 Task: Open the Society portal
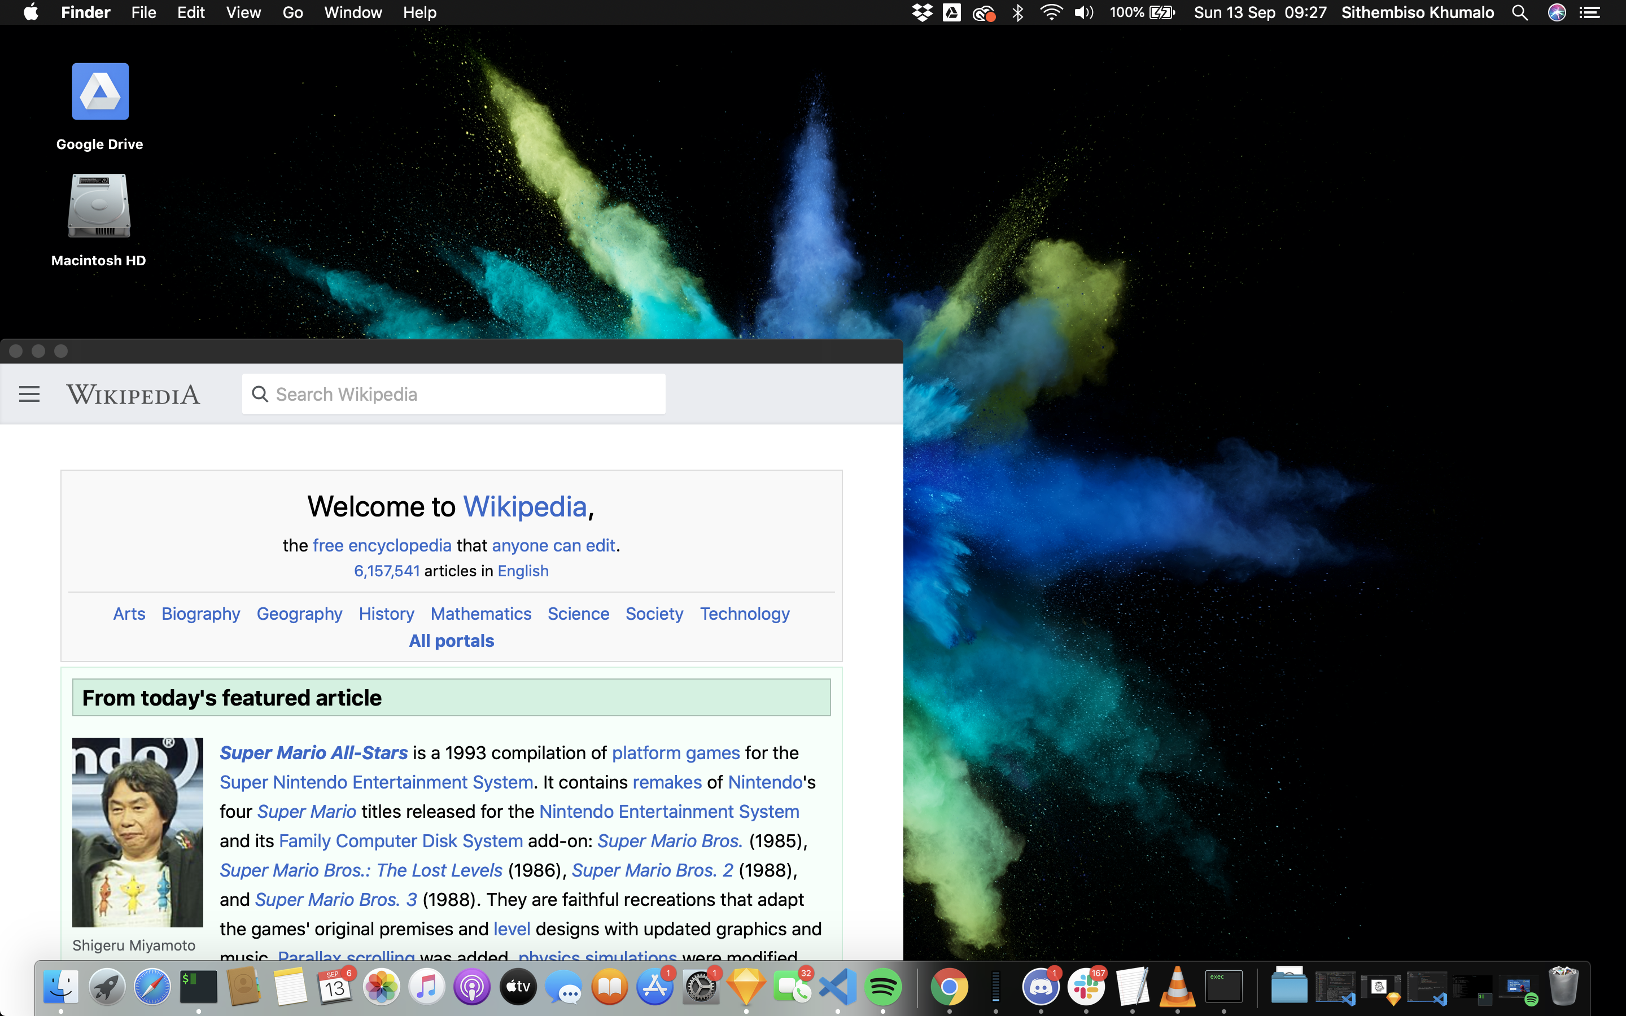point(654,614)
